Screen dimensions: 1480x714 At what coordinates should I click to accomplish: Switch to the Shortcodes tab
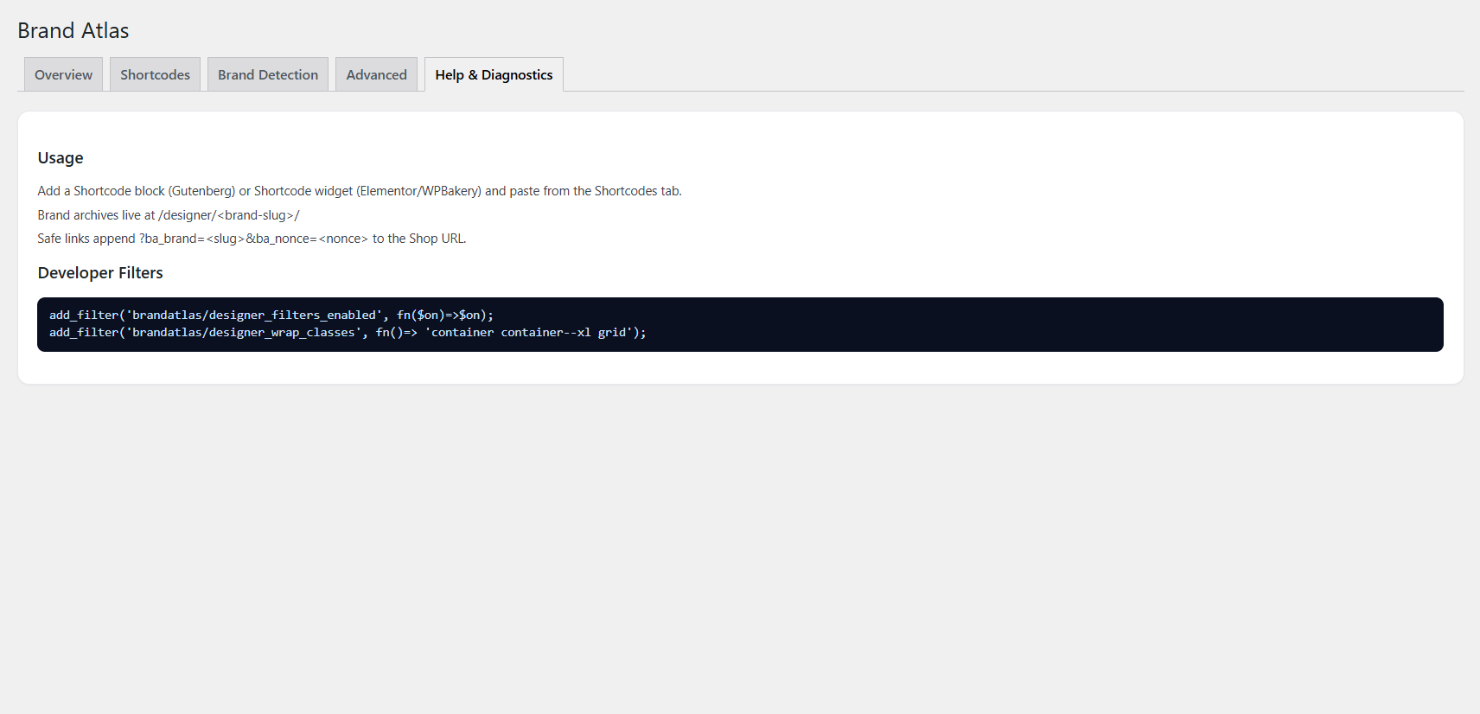point(155,74)
